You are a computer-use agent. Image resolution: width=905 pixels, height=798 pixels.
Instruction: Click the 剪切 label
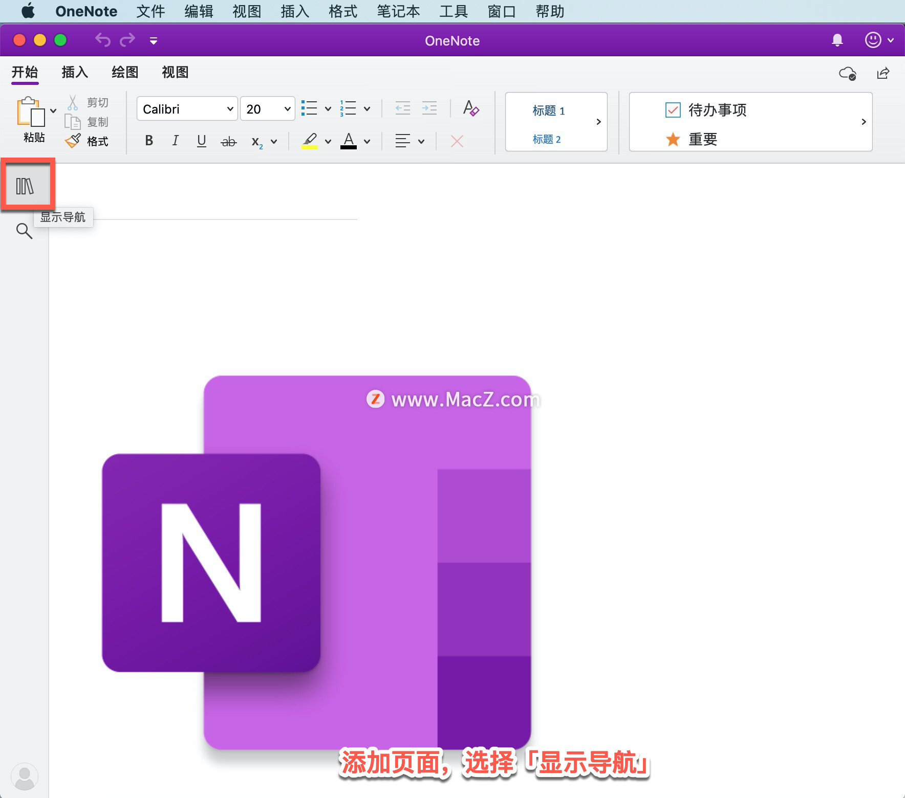click(x=97, y=102)
